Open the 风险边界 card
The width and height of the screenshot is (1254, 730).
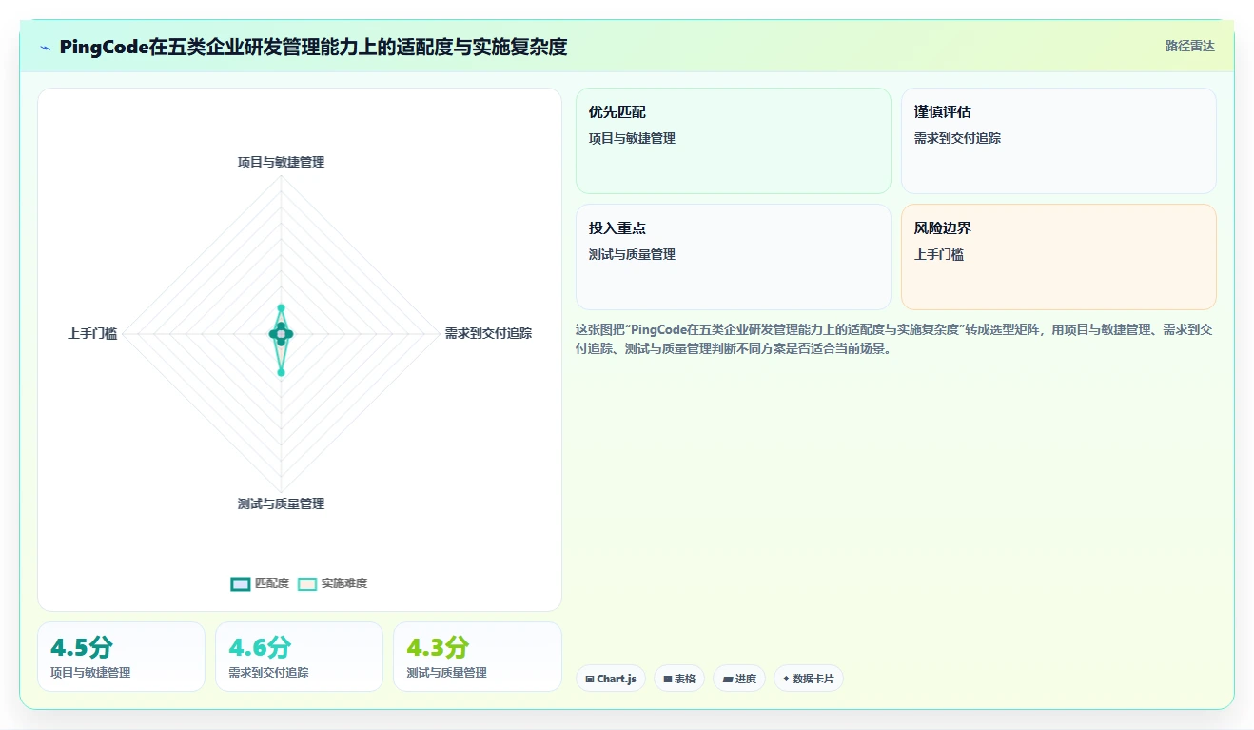point(1059,257)
